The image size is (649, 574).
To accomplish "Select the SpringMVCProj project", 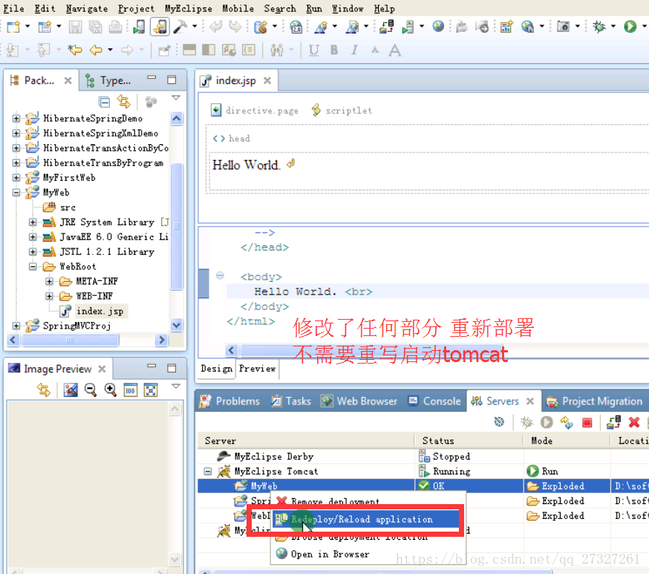I will point(76,326).
